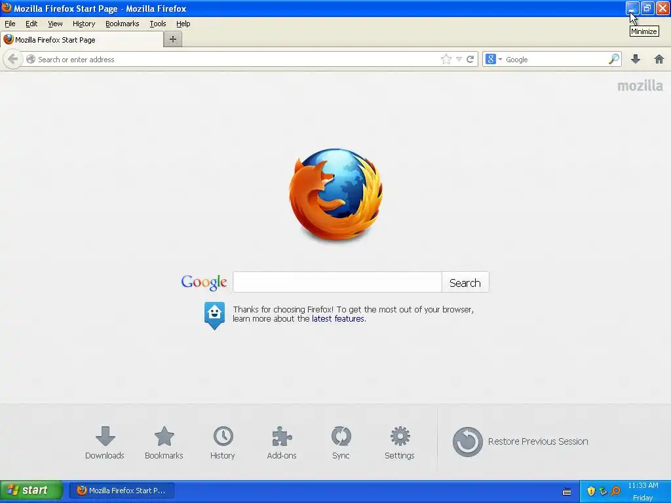Open Sync shortcut on the start page
Screen dimensions: 671x503
341,443
